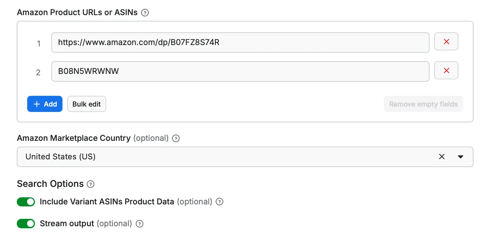The image size is (493, 238).
Task: Click help icon beside Amazon Product URLs heading
Action: (145, 13)
